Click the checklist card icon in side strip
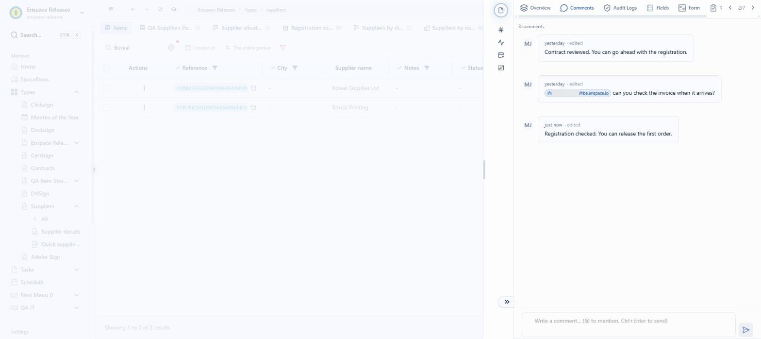Viewport: 761px width, 339px height. click(501, 68)
